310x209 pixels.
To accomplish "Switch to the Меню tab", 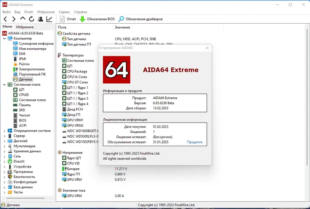I will click(7, 26).
